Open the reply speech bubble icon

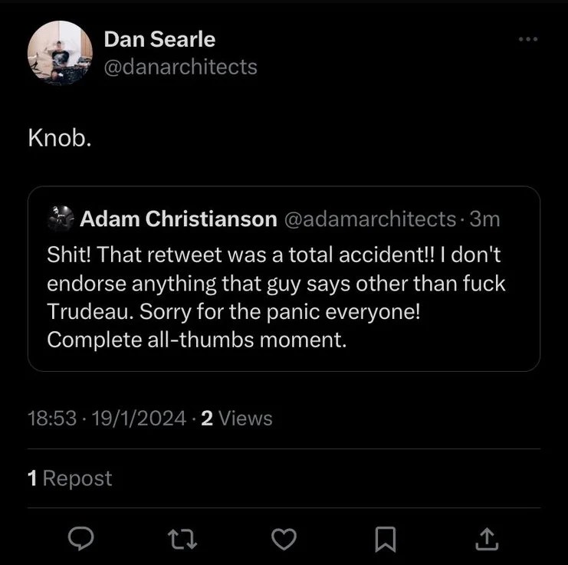[x=80, y=540]
